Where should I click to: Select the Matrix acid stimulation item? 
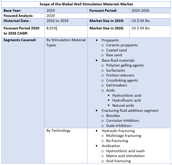[x=125, y=156]
